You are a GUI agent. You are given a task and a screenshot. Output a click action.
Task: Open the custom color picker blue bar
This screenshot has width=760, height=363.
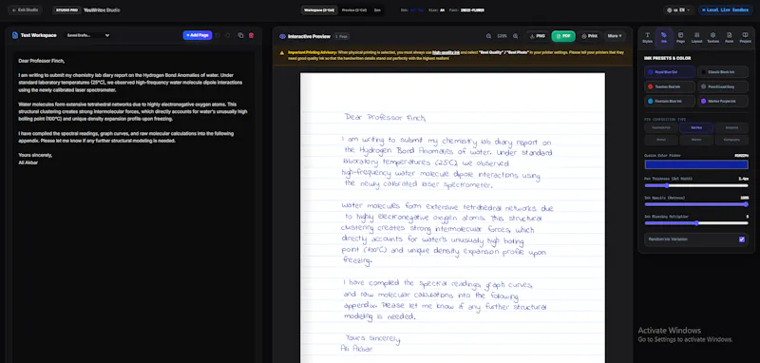[x=696, y=164]
